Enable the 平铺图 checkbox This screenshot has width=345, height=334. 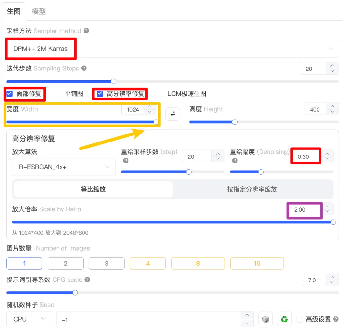pyautogui.click(x=58, y=94)
